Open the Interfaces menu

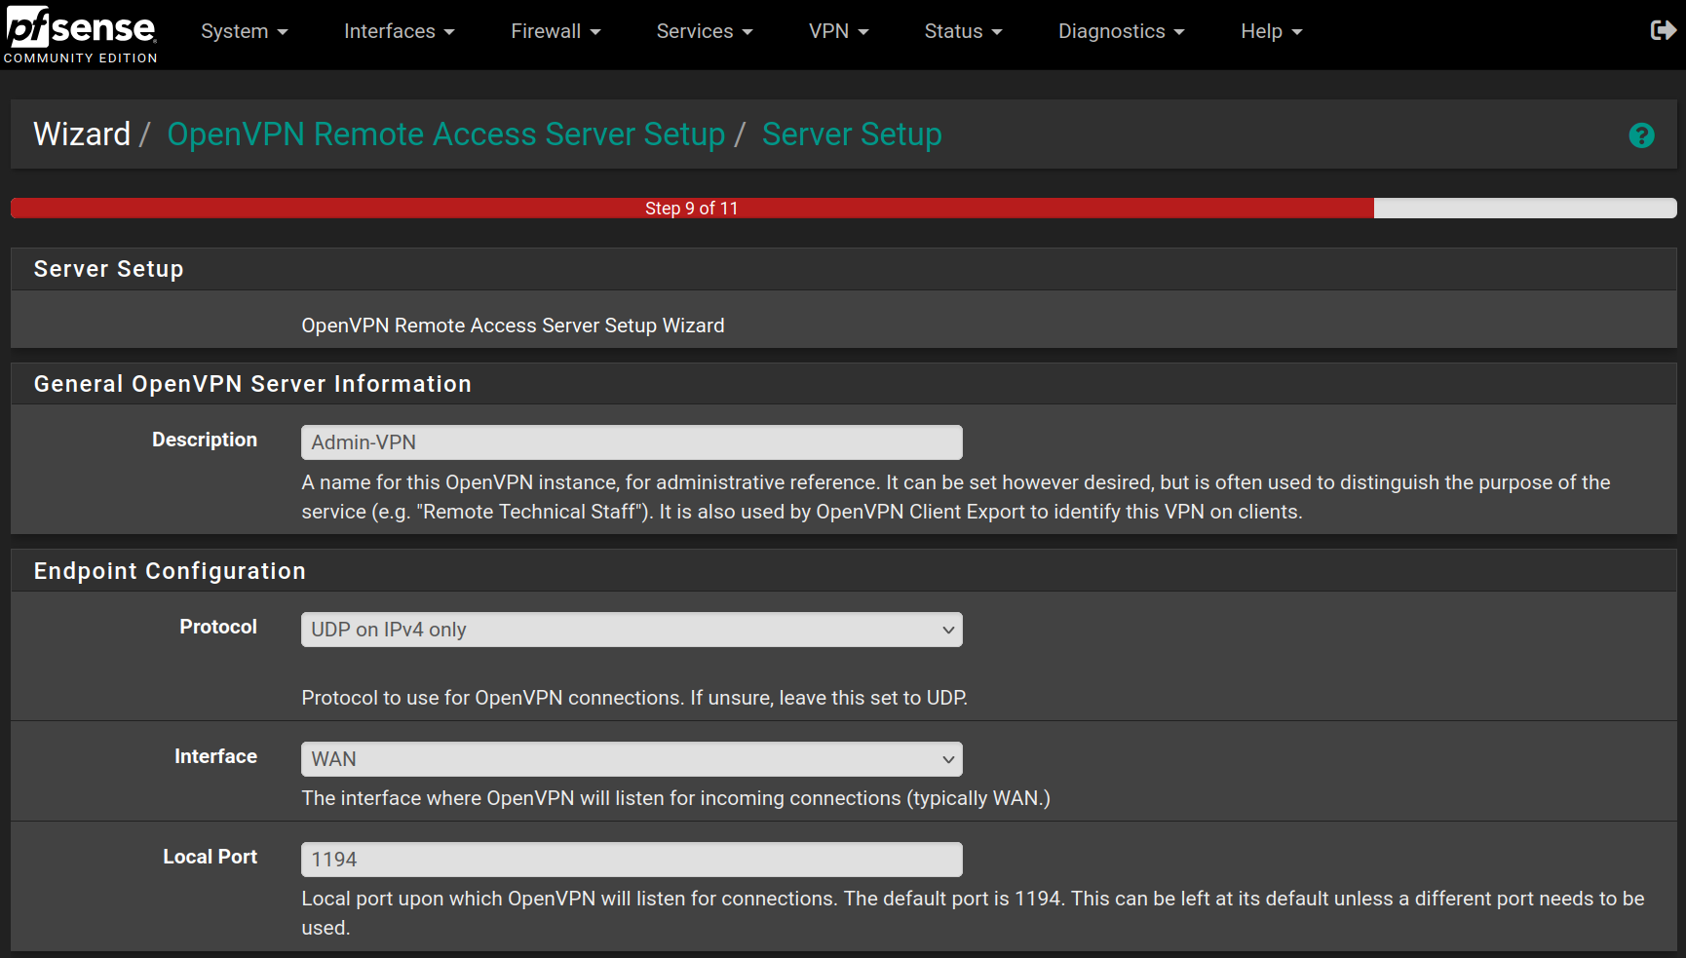tap(400, 31)
